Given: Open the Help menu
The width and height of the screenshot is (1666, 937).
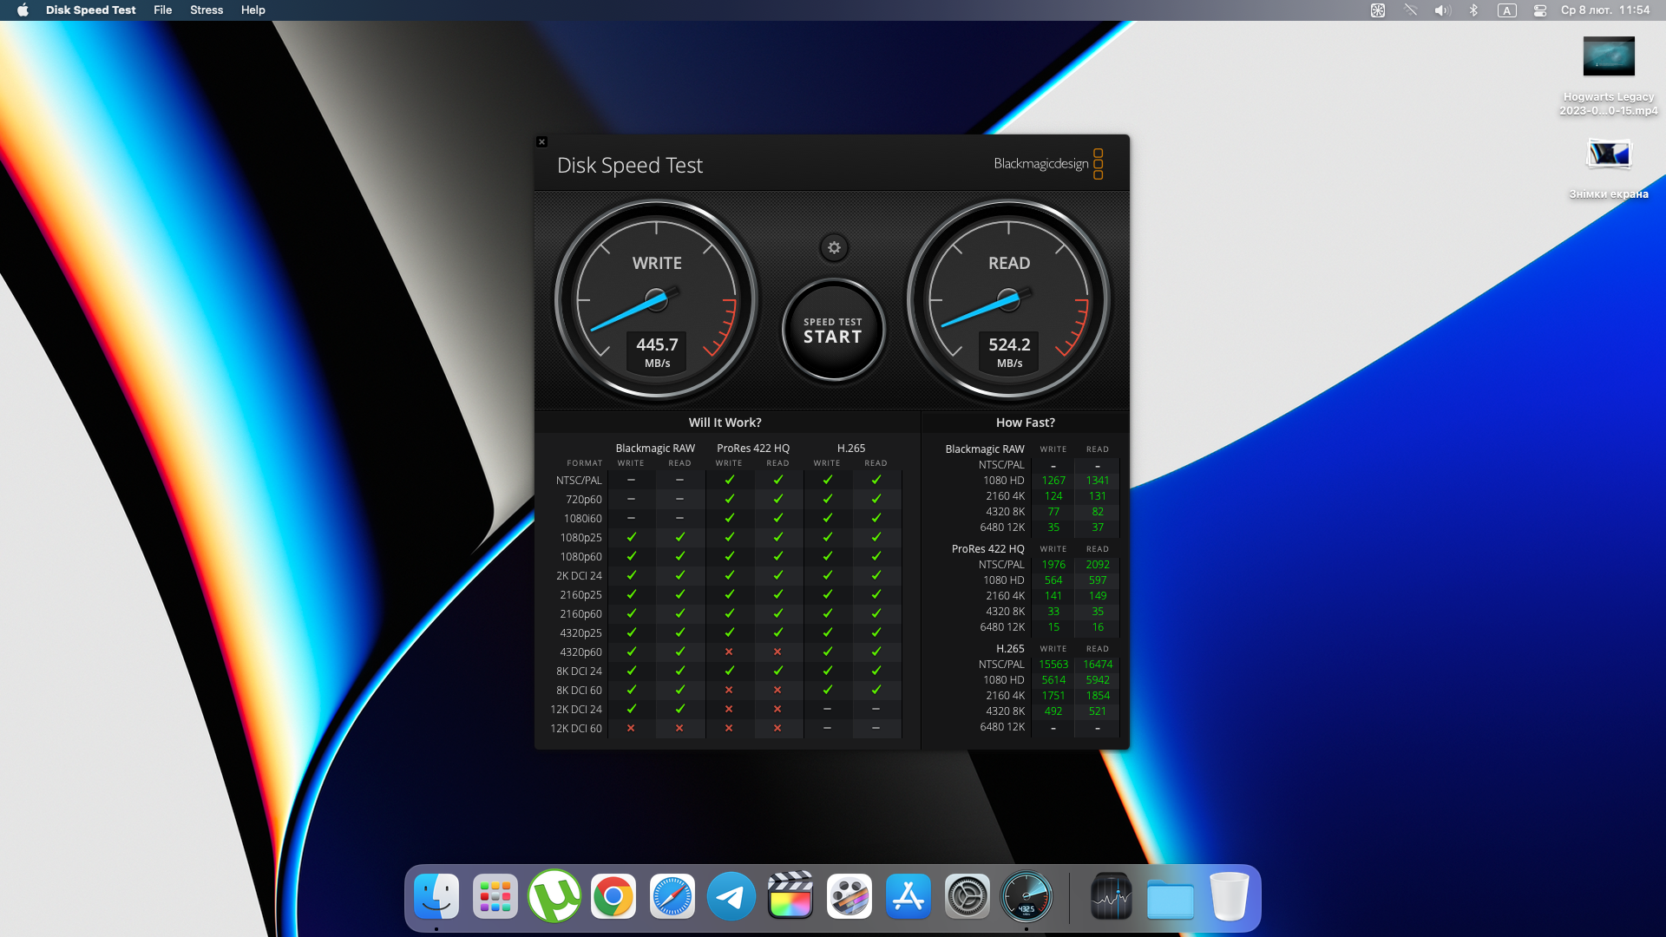Looking at the screenshot, I should pyautogui.click(x=253, y=10).
